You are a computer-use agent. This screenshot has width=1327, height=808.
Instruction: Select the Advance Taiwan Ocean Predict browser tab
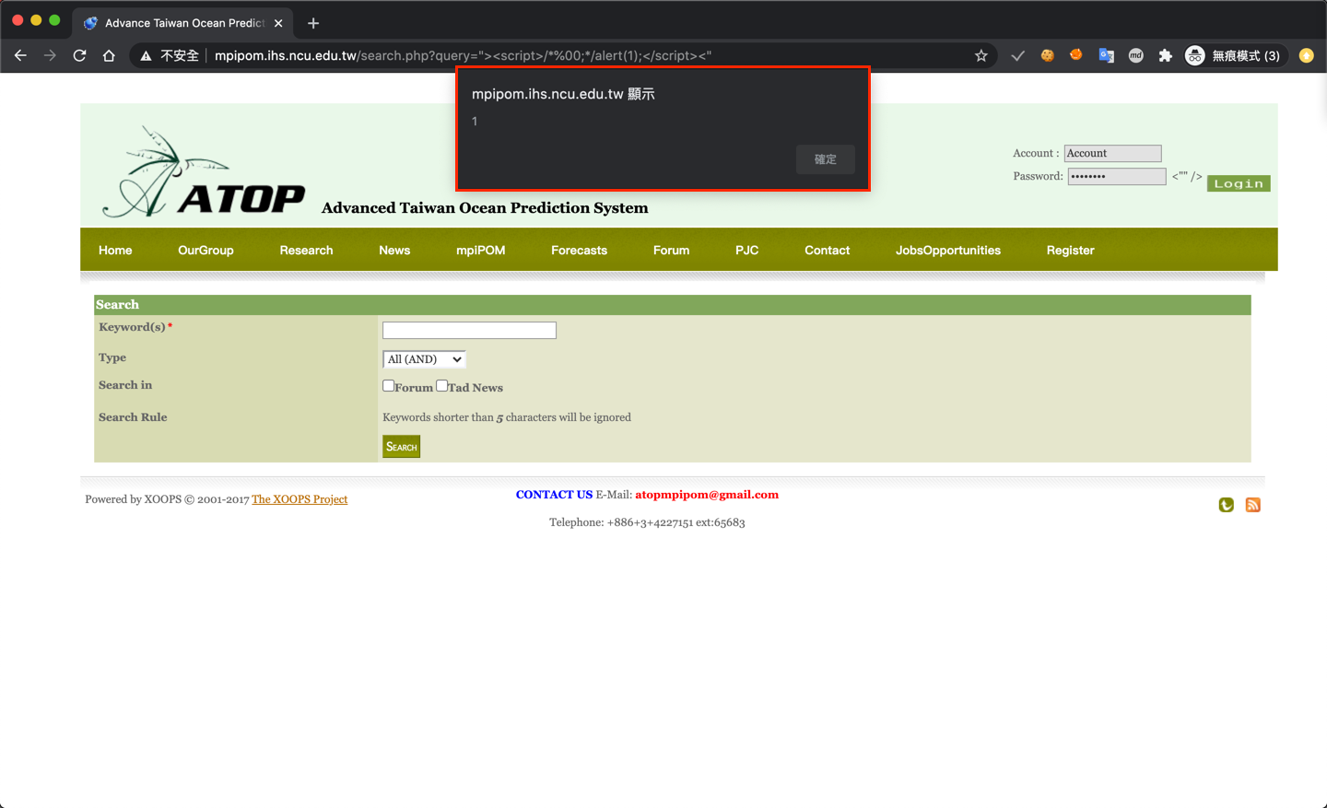point(183,23)
